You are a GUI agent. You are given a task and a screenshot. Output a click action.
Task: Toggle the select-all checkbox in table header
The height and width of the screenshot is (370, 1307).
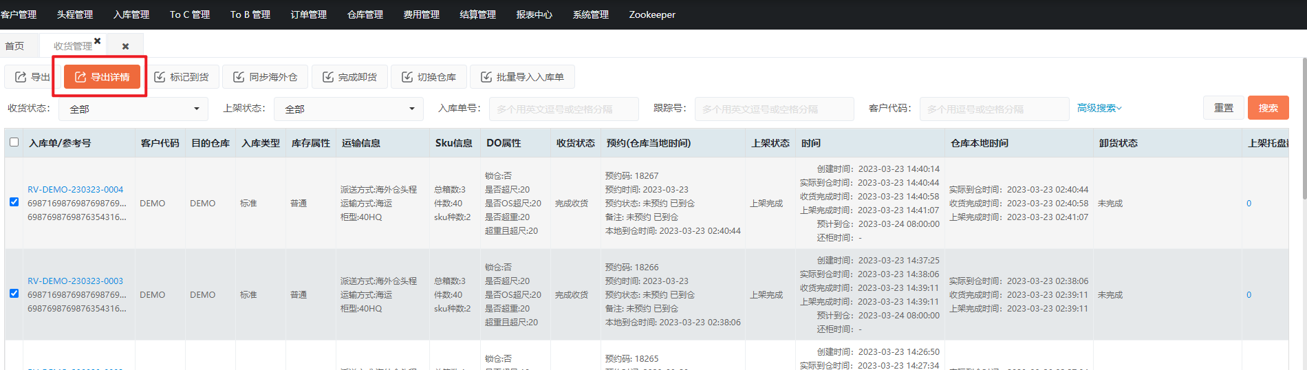point(14,142)
